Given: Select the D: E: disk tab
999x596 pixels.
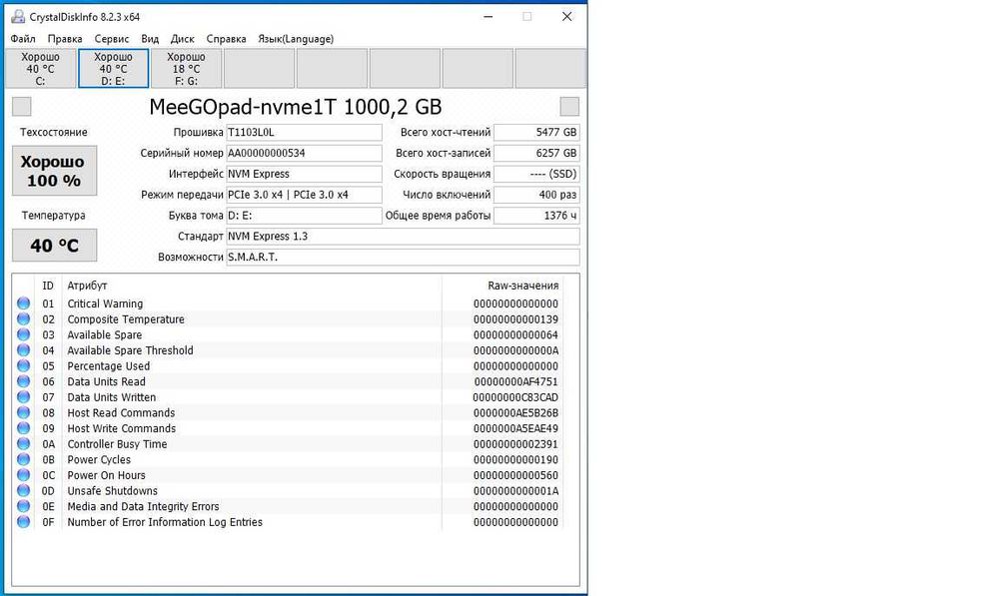Looking at the screenshot, I should pyautogui.click(x=114, y=69).
